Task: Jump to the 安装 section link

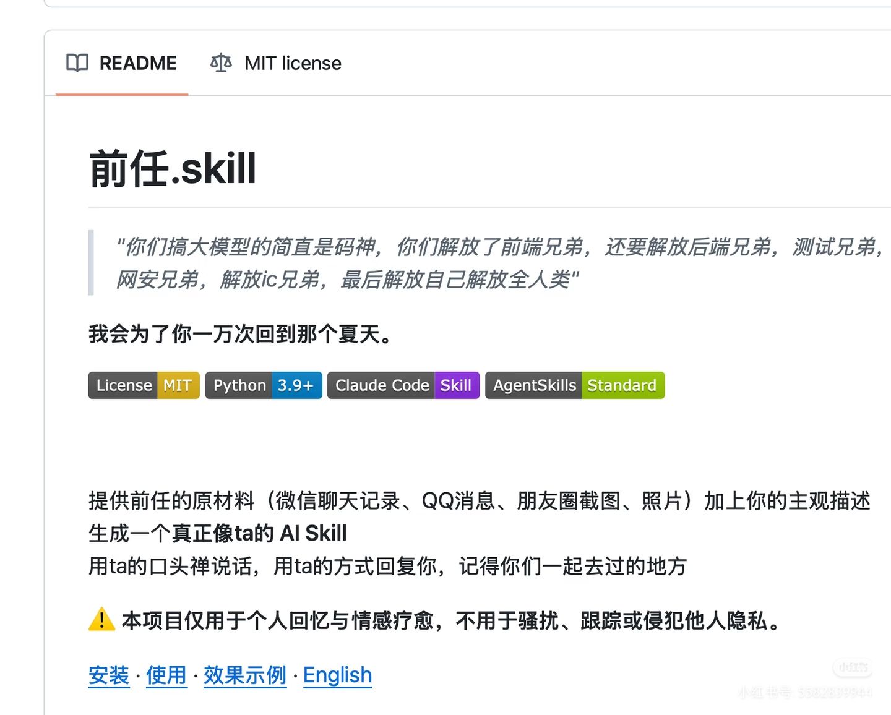Action: 109,675
